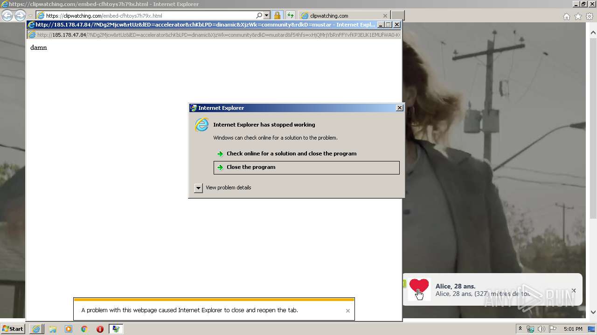Click the browser Back arrow button
This screenshot has height=335, width=597.
tap(7, 15)
